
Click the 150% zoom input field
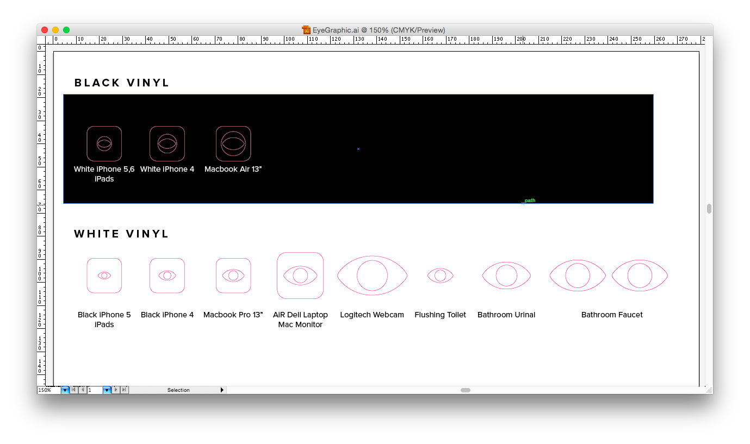(49, 390)
